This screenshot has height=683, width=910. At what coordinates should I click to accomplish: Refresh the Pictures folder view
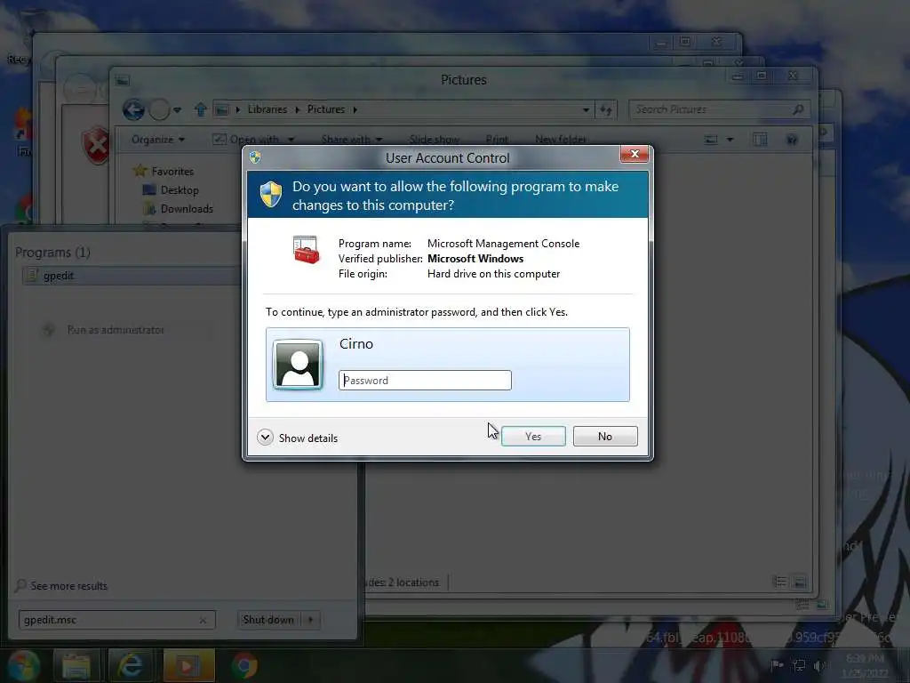[x=606, y=109]
